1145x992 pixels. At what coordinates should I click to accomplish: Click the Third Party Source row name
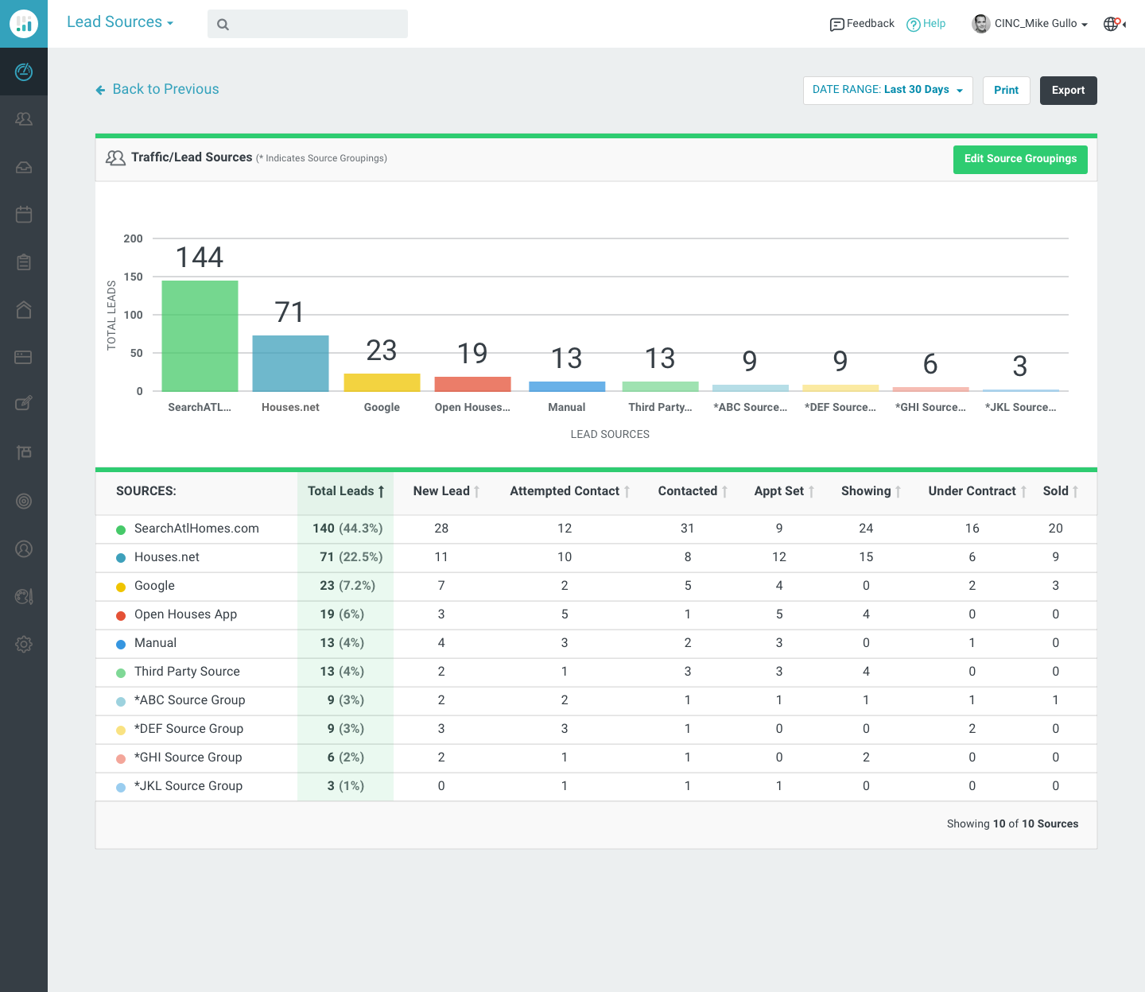(x=187, y=672)
